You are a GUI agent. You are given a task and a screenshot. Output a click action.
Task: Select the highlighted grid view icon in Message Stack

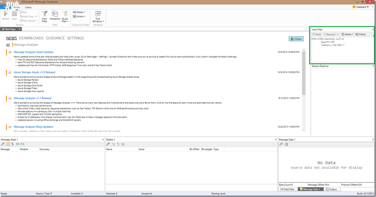tap(8, 144)
